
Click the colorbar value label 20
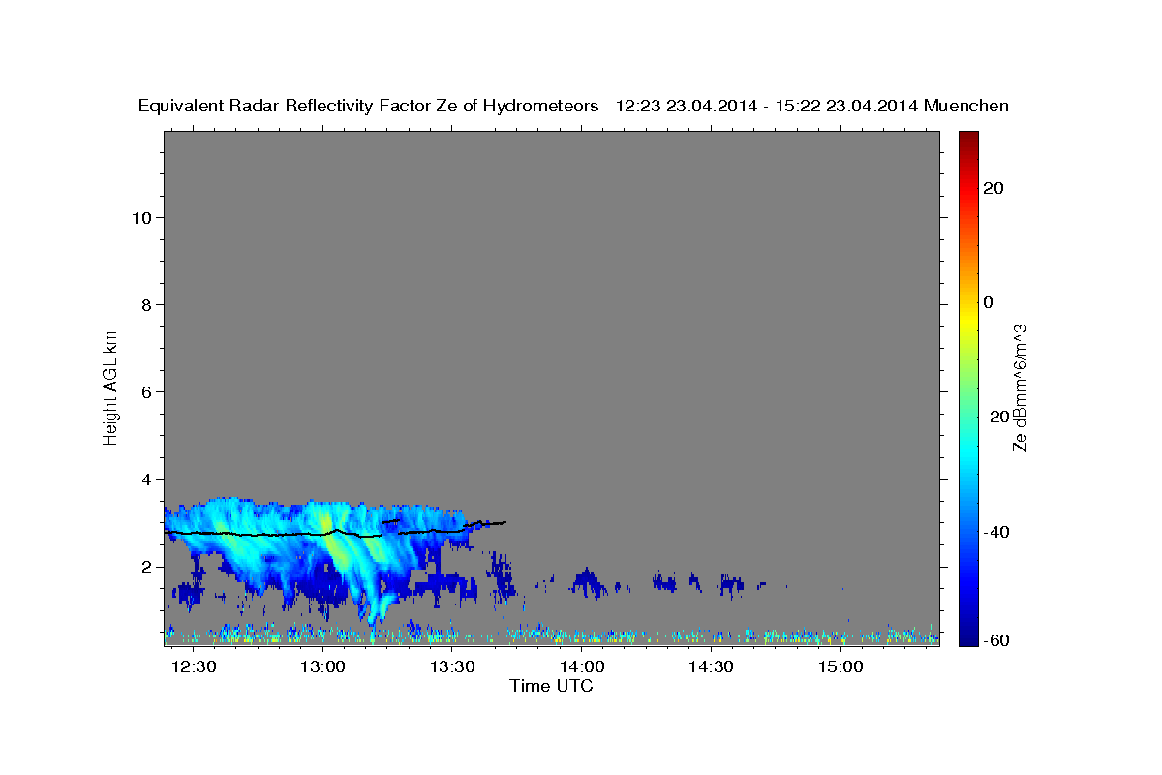click(x=994, y=188)
